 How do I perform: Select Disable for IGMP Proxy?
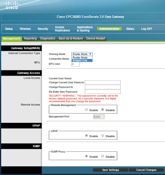click(x=102, y=156)
